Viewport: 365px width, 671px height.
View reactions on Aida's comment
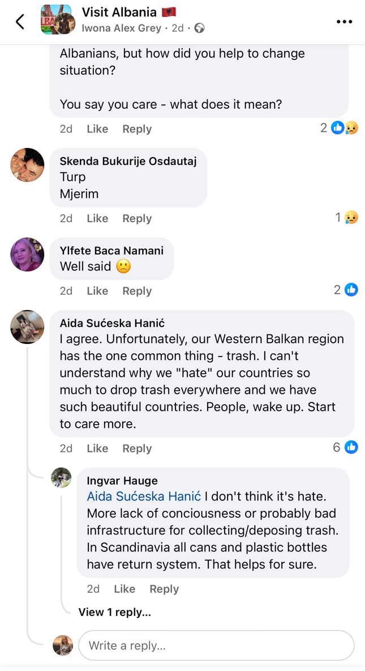pyautogui.click(x=346, y=448)
